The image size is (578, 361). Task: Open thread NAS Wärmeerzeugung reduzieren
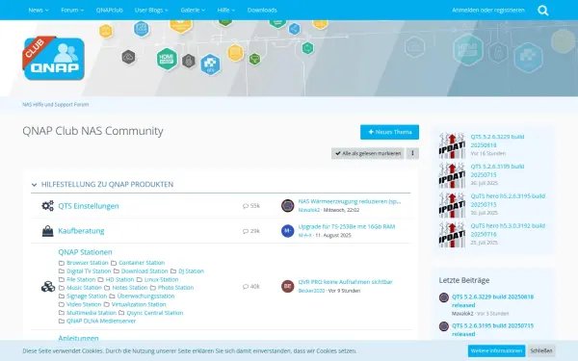350,201
